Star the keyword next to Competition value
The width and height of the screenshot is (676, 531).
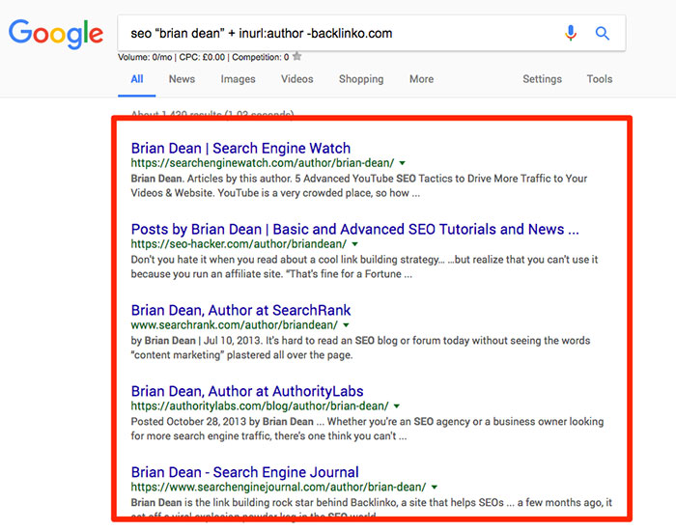click(x=296, y=56)
